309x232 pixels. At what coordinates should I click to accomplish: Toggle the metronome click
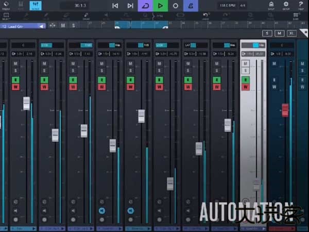192,6
